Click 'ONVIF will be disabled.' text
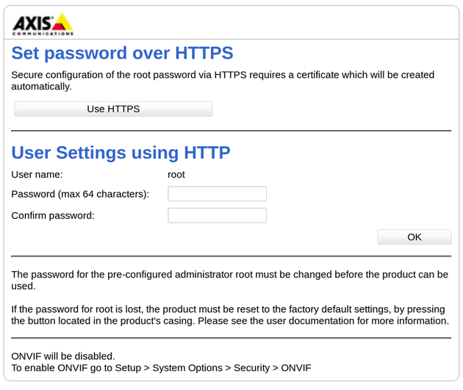Image resolution: width=463 pixels, height=390 pixels. pos(63,356)
